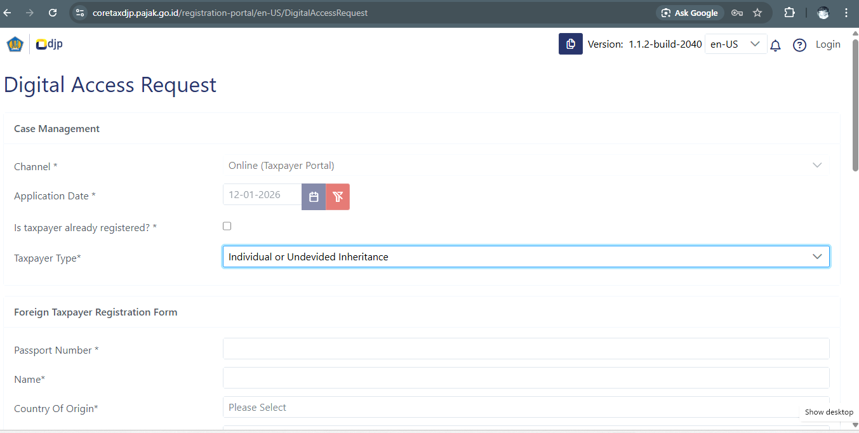Screen dimensions: 859x433
Task: Clear the date with the red filter icon
Action: click(x=338, y=197)
